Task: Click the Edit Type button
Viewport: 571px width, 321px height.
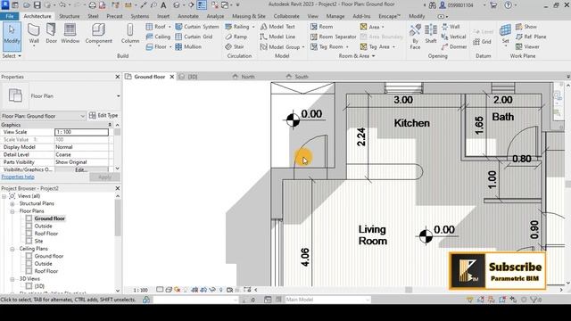Action: click(x=103, y=115)
